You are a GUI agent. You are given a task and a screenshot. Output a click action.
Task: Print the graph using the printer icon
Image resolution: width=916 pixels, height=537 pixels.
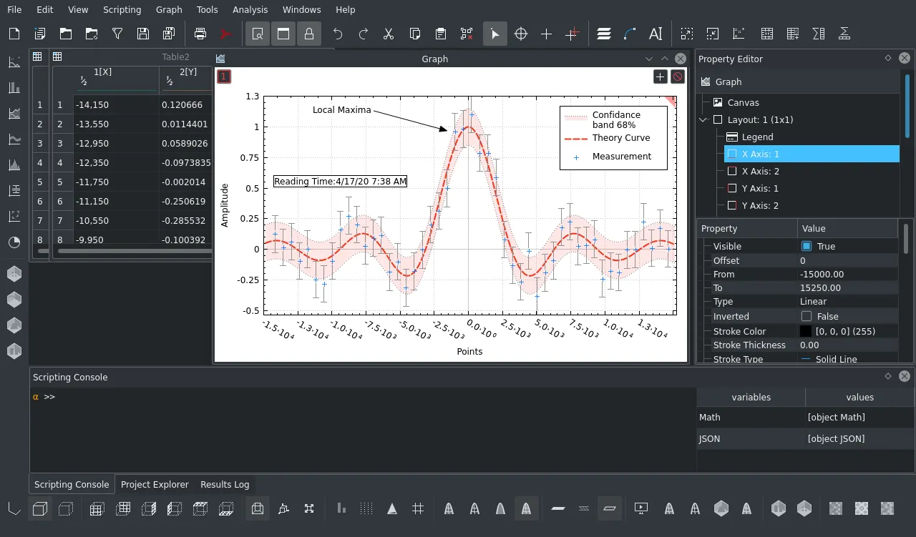pyautogui.click(x=200, y=34)
